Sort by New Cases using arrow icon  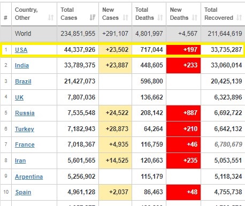(x=126, y=18)
